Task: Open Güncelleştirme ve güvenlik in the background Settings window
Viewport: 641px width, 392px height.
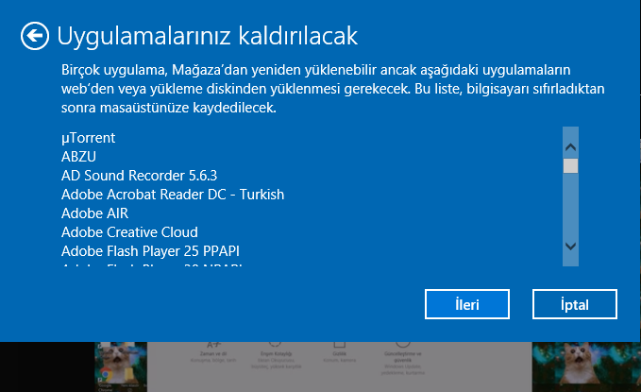Action: pyautogui.click(x=403, y=358)
